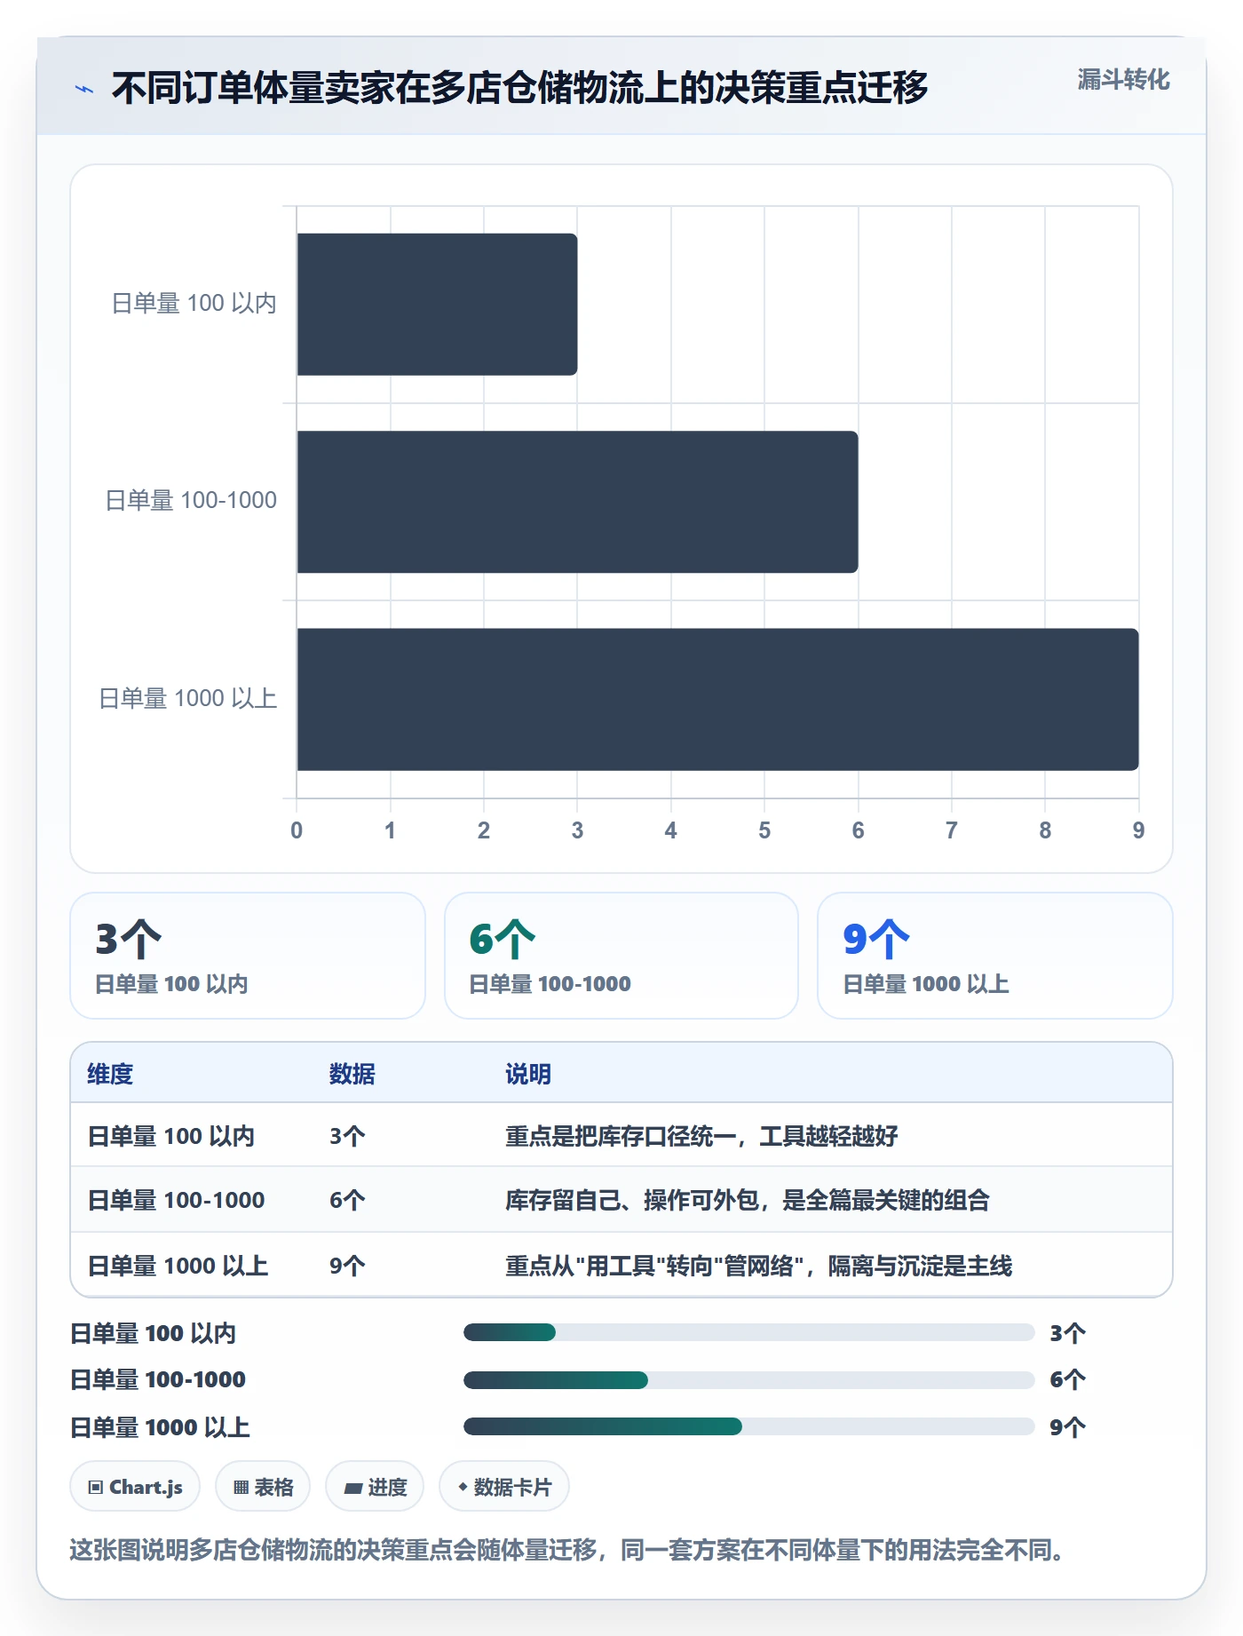Click the 漏斗转化 label in the header
Image resolution: width=1243 pixels, height=1636 pixels.
pos(1123,80)
